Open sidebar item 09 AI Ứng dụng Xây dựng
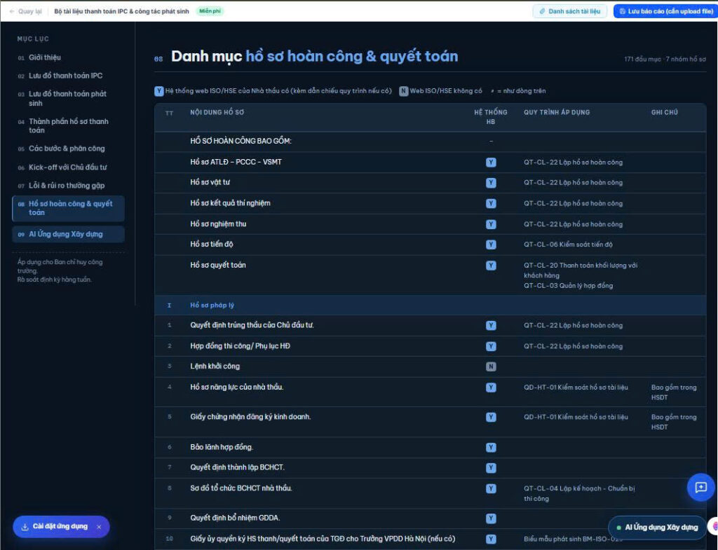This screenshot has height=550, width=718. [68, 234]
